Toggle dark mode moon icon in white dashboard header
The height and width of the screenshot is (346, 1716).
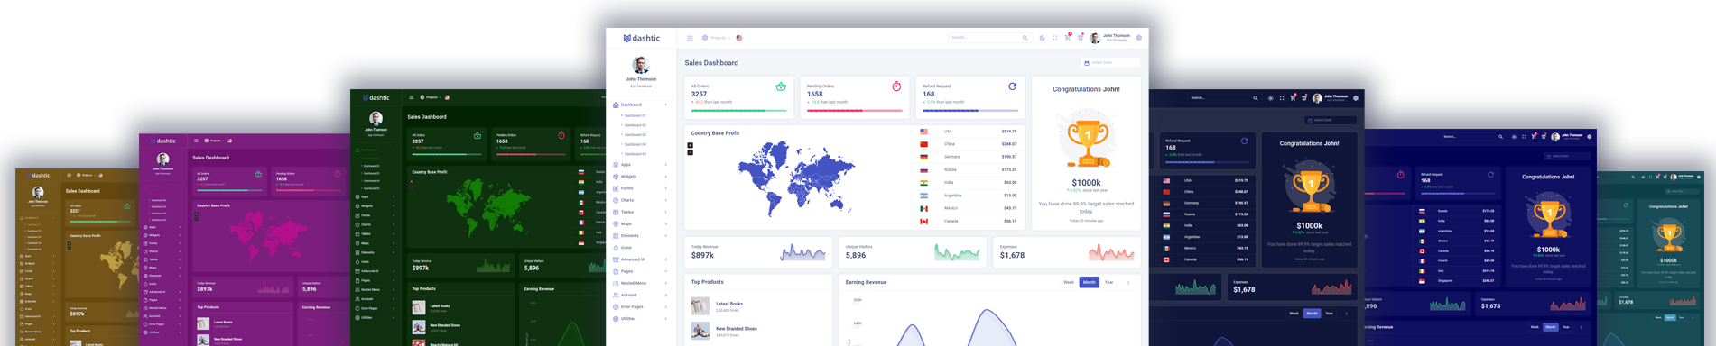(1042, 38)
